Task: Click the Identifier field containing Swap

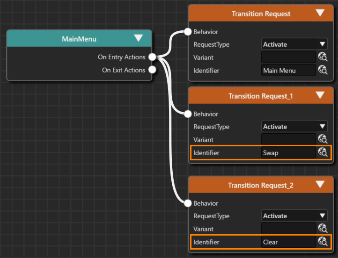Action: point(289,152)
